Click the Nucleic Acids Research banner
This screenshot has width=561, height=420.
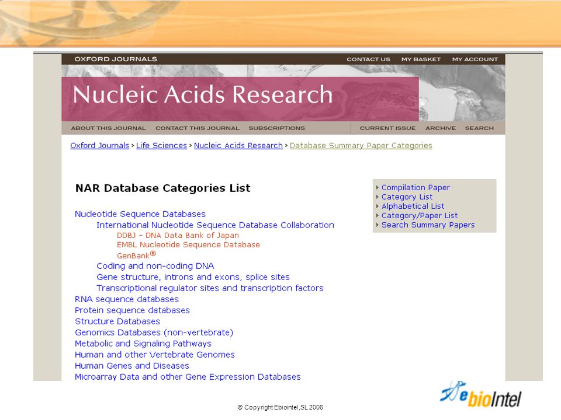(240, 99)
